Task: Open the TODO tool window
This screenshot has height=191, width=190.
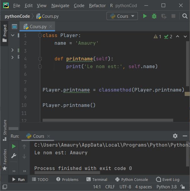Action: tap(40, 180)
